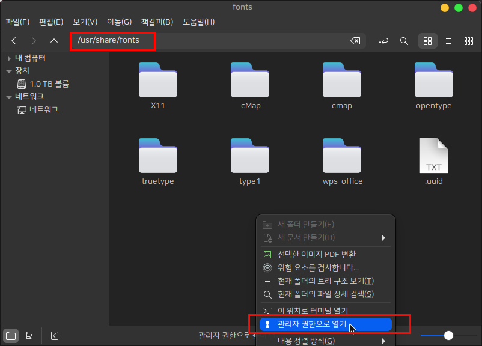
Task: Open the X11 folder
Action: pyautogui.click(x=158, y=86)
